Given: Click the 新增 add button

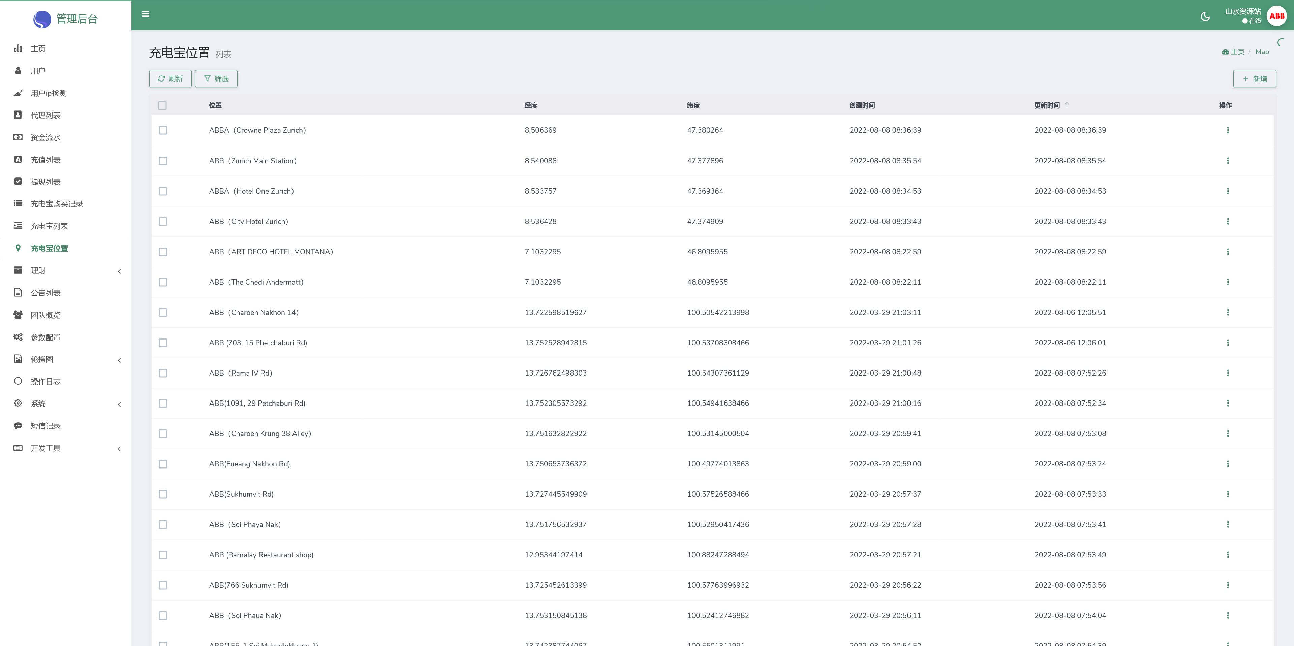Looking at the screenshot, I should tap(1254, 79).
